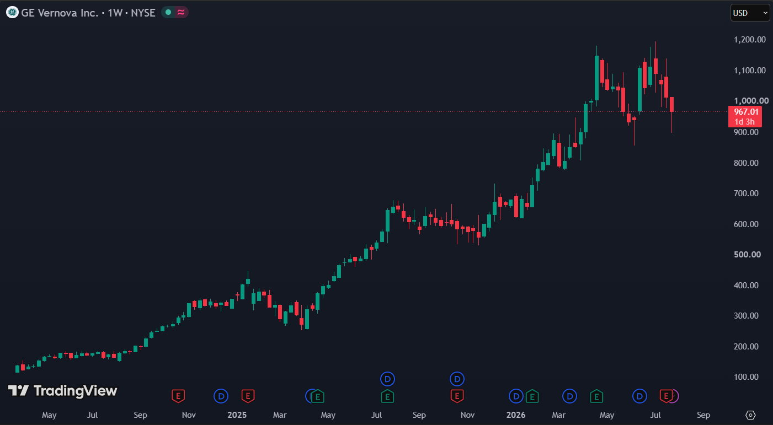
Task: Open the dividend marker for March 2026
Action: click(x=569, y=395)
